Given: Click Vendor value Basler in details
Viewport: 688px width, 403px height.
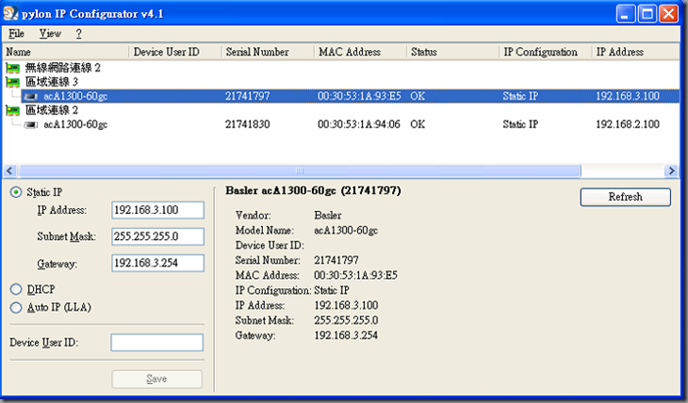Looking at the screenshot, I should click(x=328, y=216).
